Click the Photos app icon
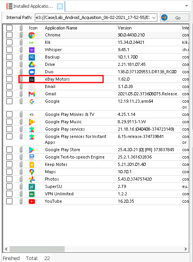This screenshot has width=193, height=262. [x=32, y=179]
